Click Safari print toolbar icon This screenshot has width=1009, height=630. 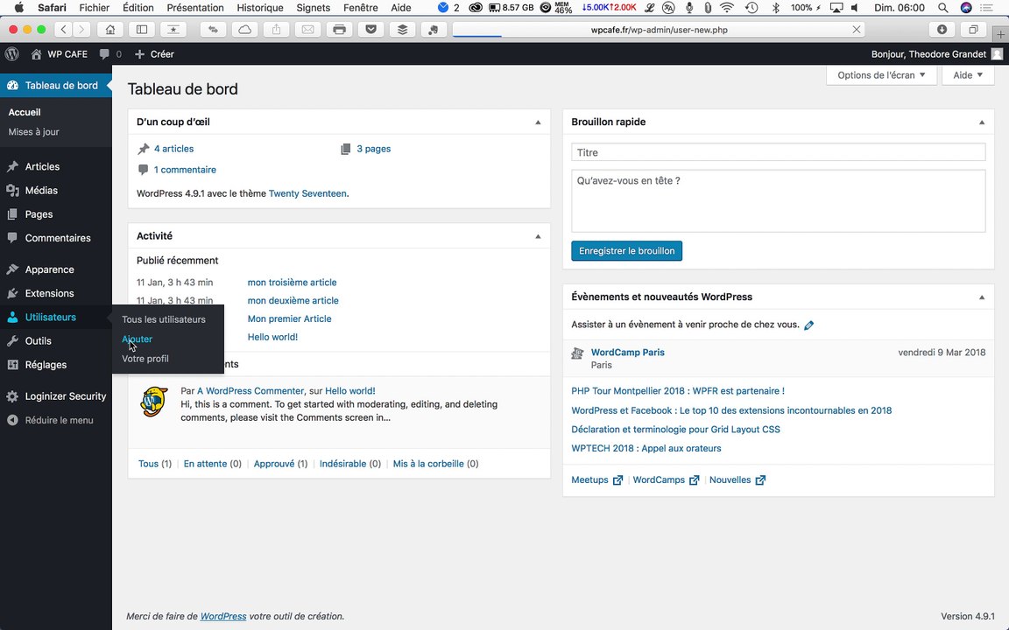point(339,30)
